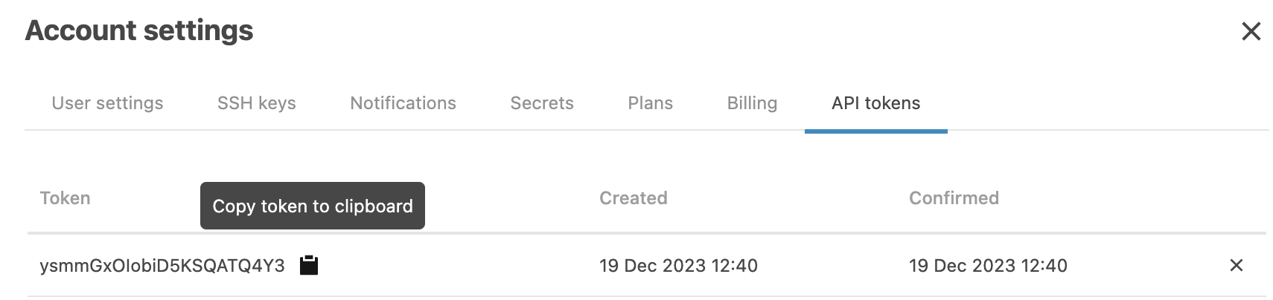Click the "Copy token to clipboard" tooltip

pyautogui.click(x=313, y=206)
